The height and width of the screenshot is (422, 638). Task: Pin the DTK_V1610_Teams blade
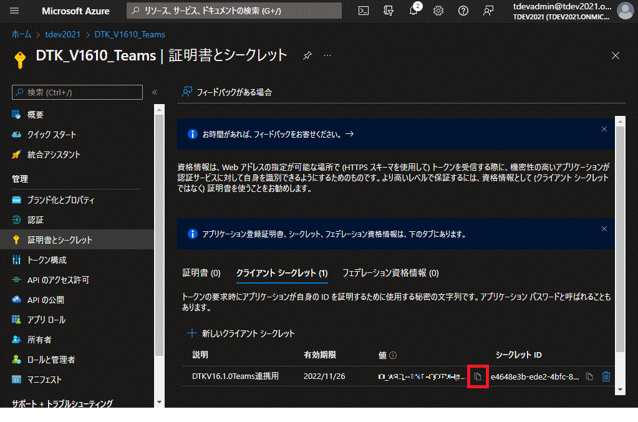307,55
